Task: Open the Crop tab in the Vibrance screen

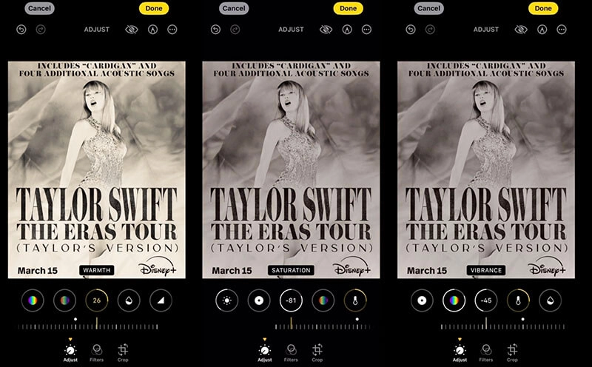Action: click(512, 352)
